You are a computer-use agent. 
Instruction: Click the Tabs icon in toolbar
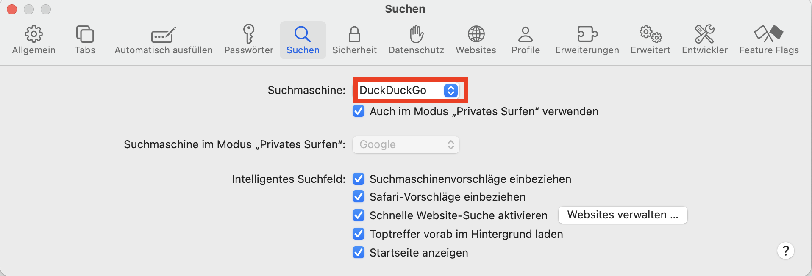coord(85,34)
